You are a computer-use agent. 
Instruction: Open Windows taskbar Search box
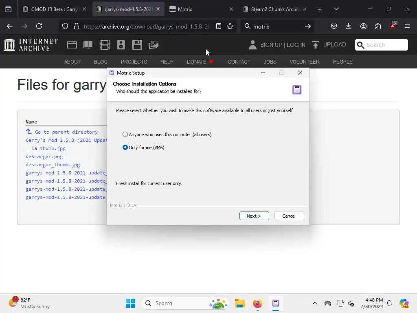(x=185, y=303)
